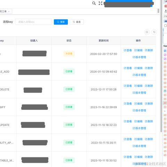The height and width of the screenshot is (167, 167).
Task: Open 版本管理 for the SIFY row
Action: (x=139, y=110)
